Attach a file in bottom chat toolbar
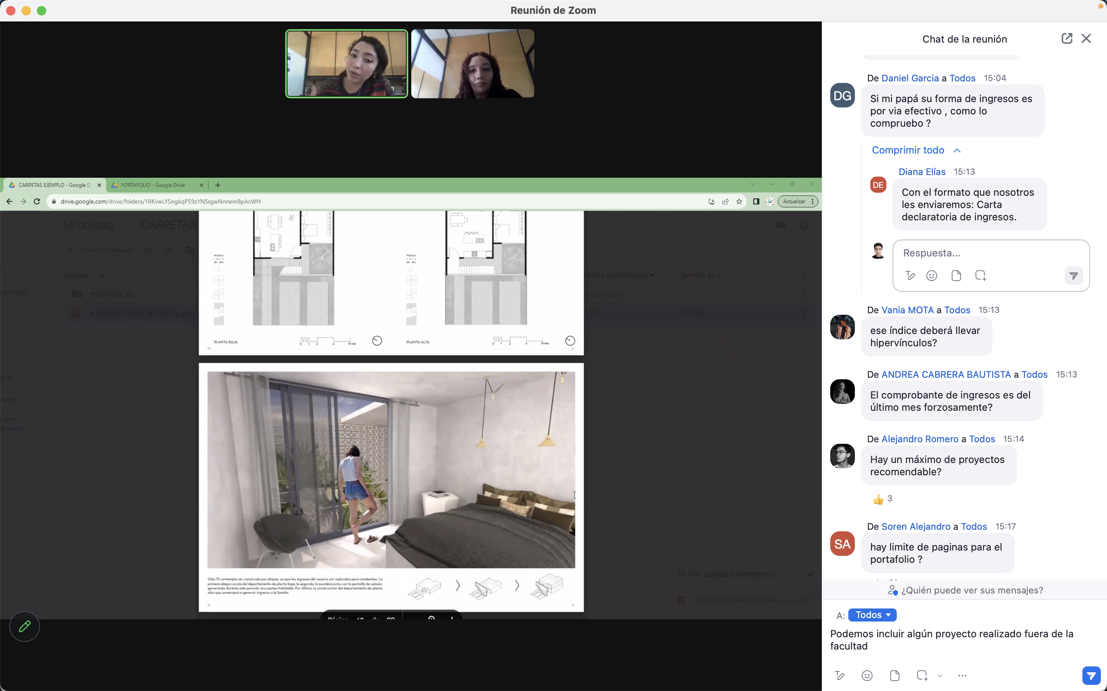The image size is (1107, 691). click(x=895, y=676)
